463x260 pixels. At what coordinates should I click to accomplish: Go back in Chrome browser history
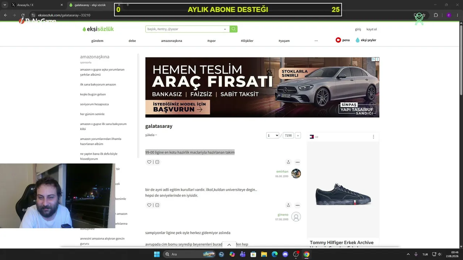[5, 15]
